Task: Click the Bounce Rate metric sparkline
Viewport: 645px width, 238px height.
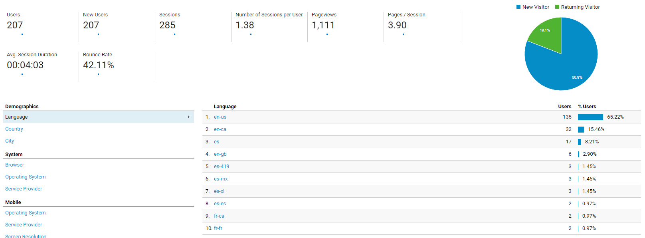Action: [98, 74]
